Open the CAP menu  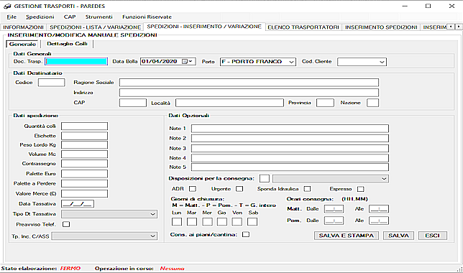(70, 17)
